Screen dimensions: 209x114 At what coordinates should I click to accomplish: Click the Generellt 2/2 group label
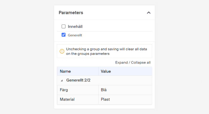pos(78,80)
